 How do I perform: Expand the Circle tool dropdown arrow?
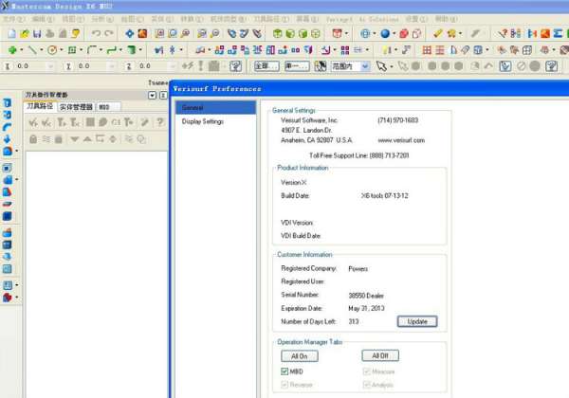pyautogui.click(x=61, y=50)
